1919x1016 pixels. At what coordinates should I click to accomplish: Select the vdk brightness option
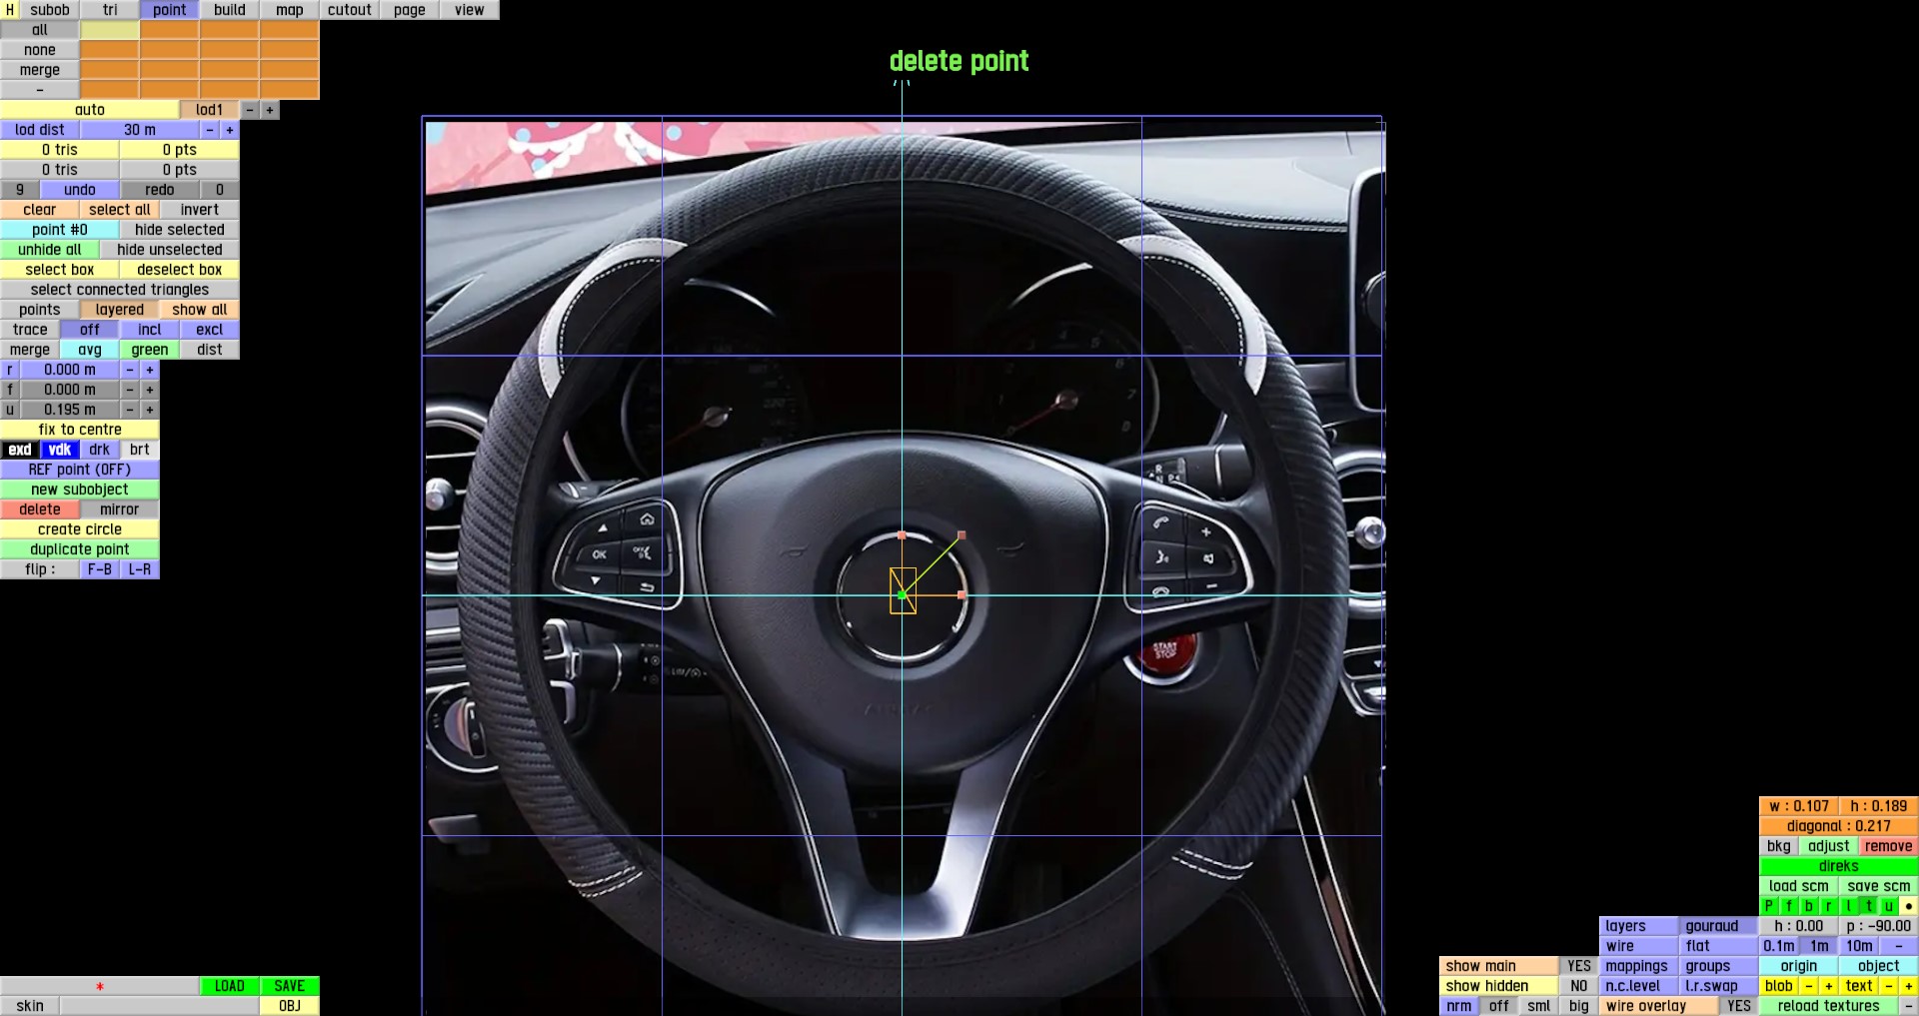(60, 450)
